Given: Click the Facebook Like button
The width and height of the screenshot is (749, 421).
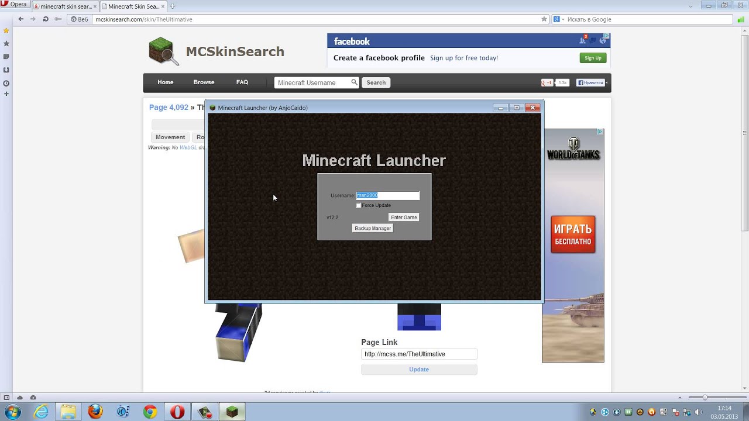Looking at the screenshot, I should pos(590,82).
